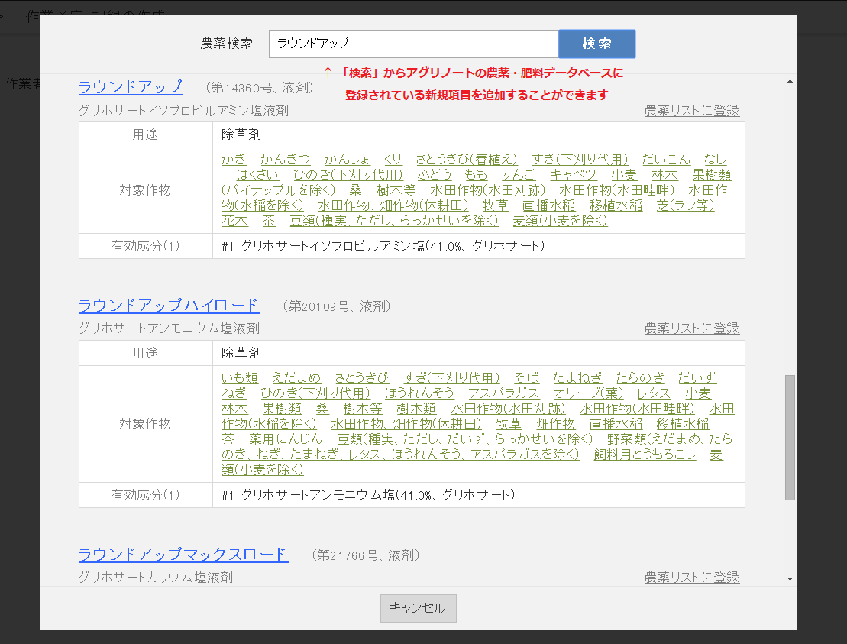
Task: Click the 牧草 link under ラウンドアップハイロード
Action: (509, 424)
